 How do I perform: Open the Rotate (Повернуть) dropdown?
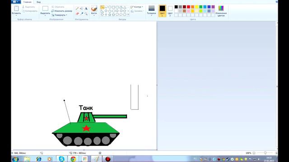tap(59, 15)
